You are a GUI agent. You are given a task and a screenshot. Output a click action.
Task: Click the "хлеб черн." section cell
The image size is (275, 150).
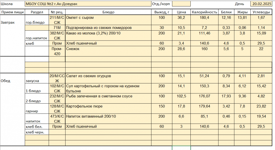(x=37, y=132)
